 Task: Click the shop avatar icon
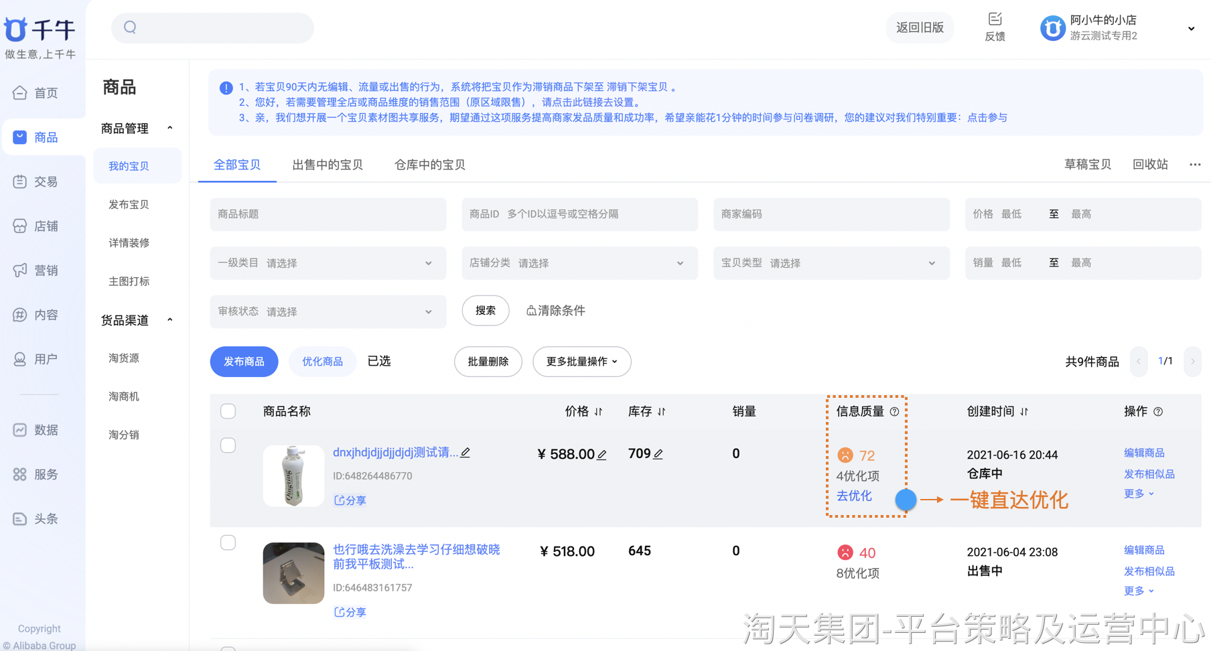pyautogui.click(x=1052, y=28)
